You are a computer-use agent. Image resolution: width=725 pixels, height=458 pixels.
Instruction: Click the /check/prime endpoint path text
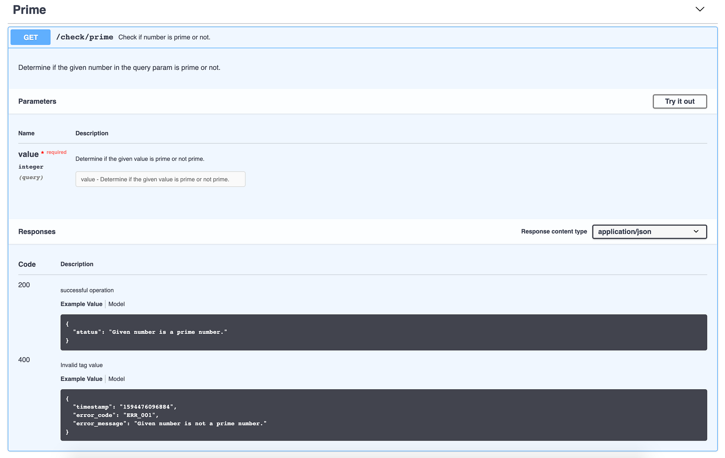tap(85, 37)
